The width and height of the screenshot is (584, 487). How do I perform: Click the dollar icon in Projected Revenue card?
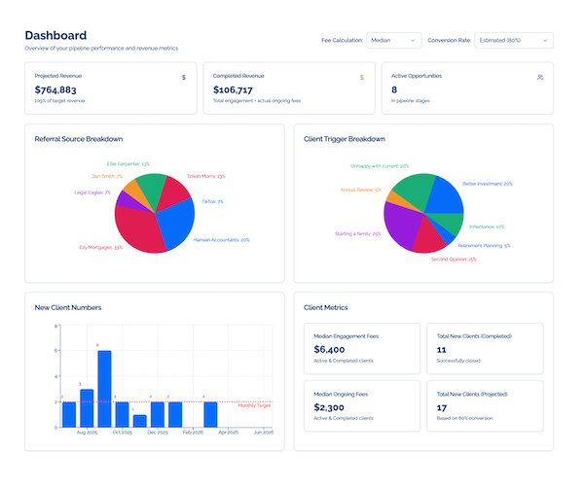click(x=184, y=77)
